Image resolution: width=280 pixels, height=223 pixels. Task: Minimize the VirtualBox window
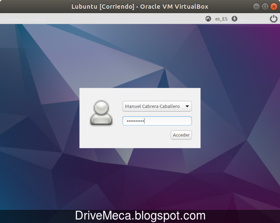tap(256, 7)
